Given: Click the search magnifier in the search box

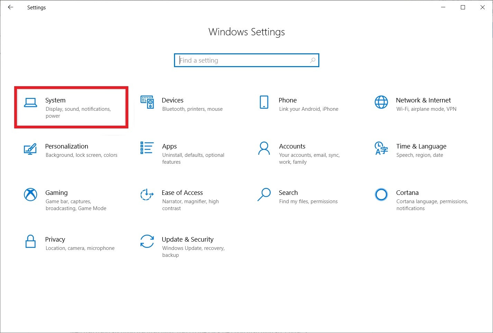Looking at the screenshot, I should click(312, 60).
